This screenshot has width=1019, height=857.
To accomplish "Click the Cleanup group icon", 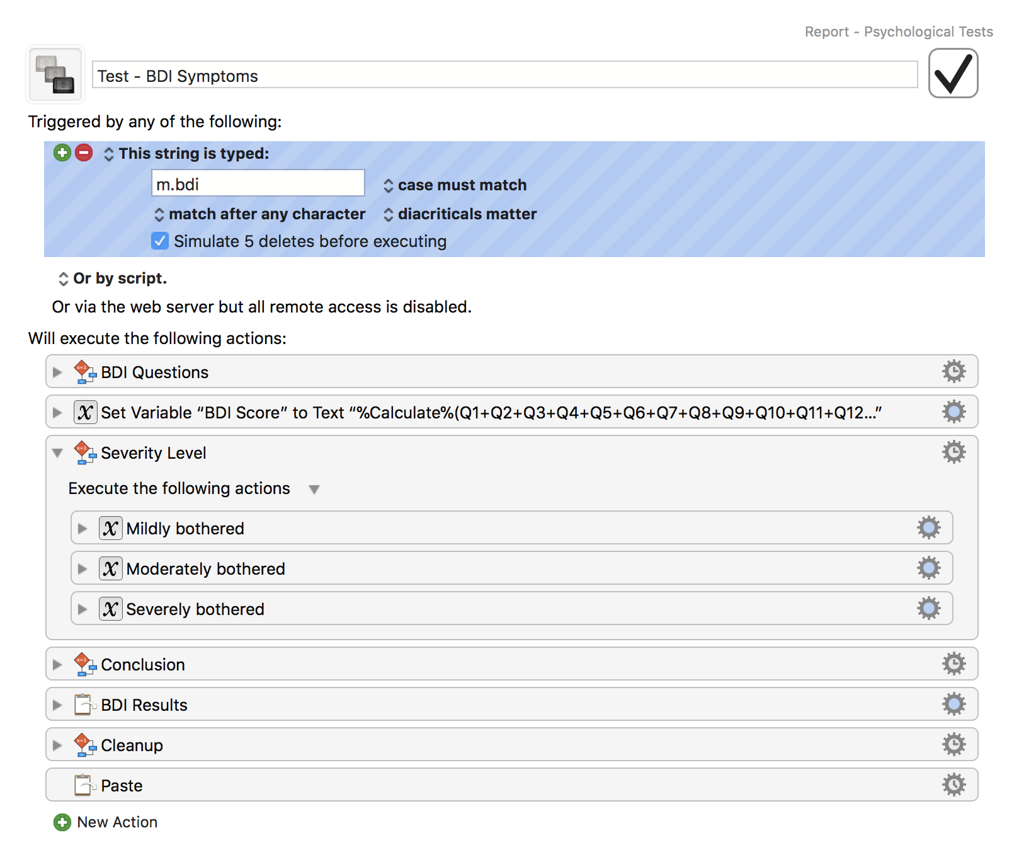I will 85,744.
